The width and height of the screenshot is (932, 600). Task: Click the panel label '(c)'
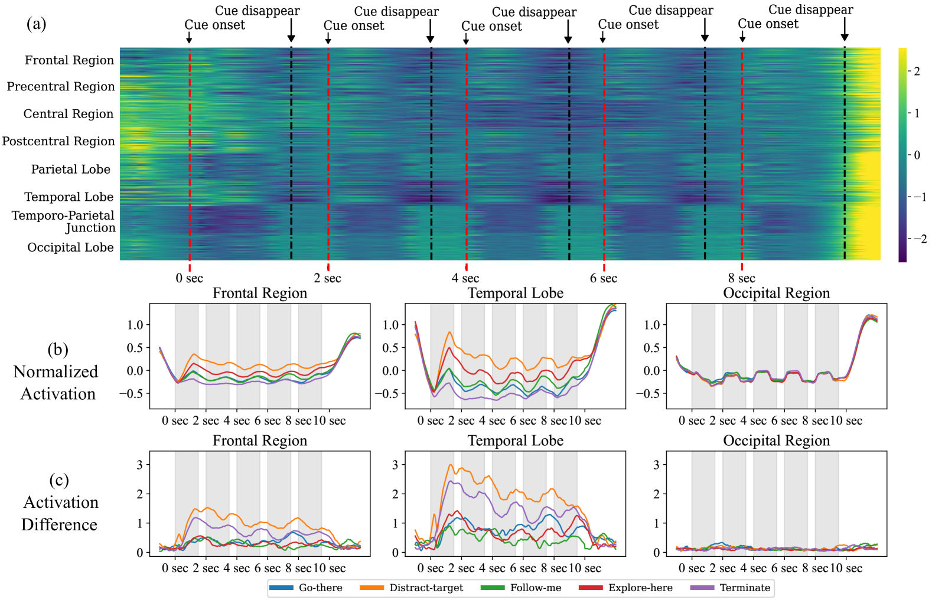pyautogui.click(x=59, y=480)
